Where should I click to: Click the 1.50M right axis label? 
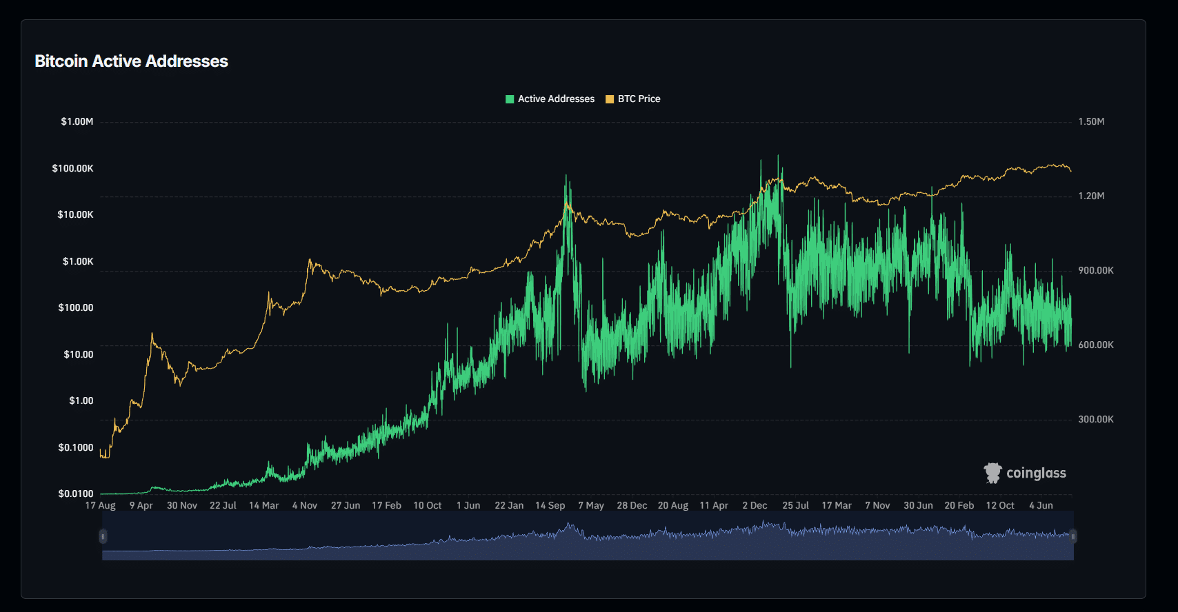(1091, 122)
